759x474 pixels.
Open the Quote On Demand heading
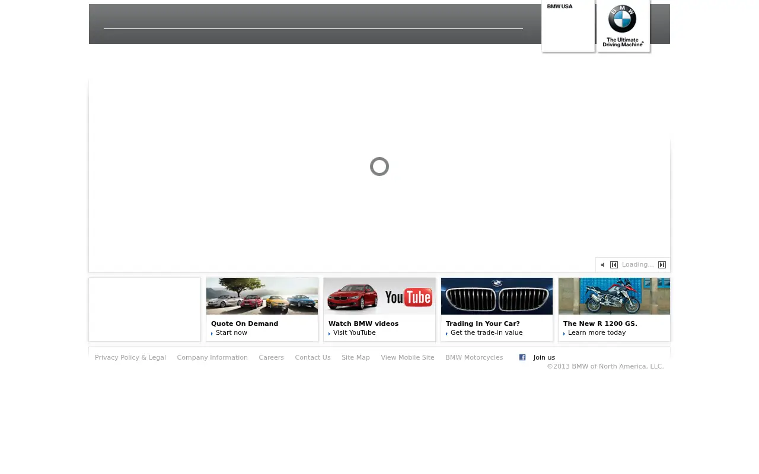click(x=244, y=324)
